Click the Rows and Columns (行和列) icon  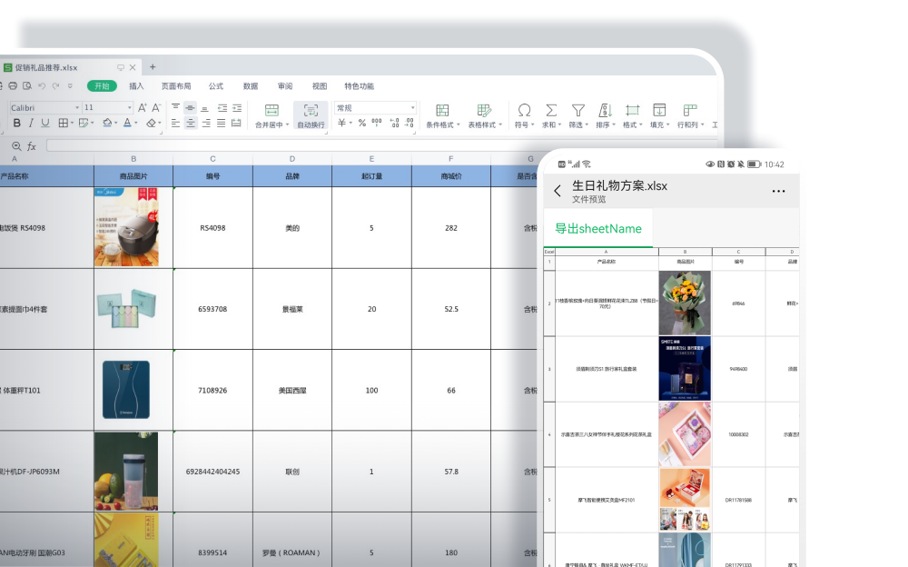point(690,110)
